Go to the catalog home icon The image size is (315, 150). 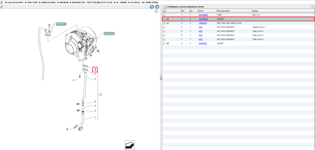pyautogui.click(x=1, y=3)
